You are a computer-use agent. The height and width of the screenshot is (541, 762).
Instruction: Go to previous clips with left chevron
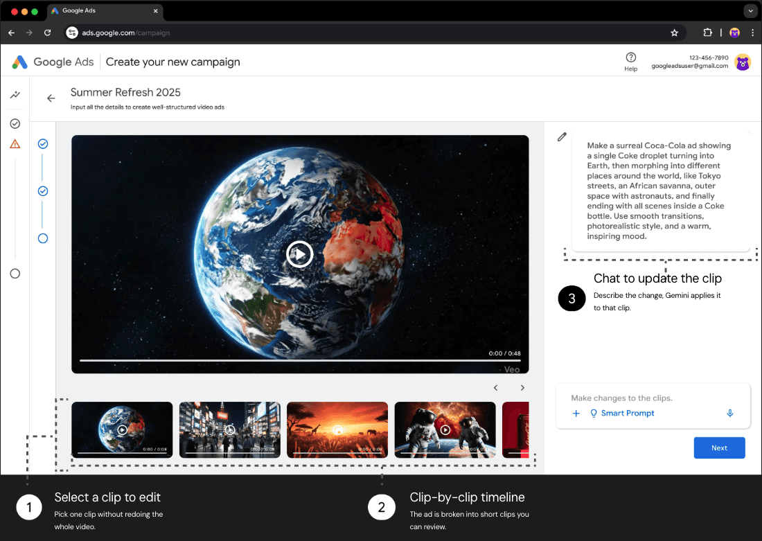496,387
